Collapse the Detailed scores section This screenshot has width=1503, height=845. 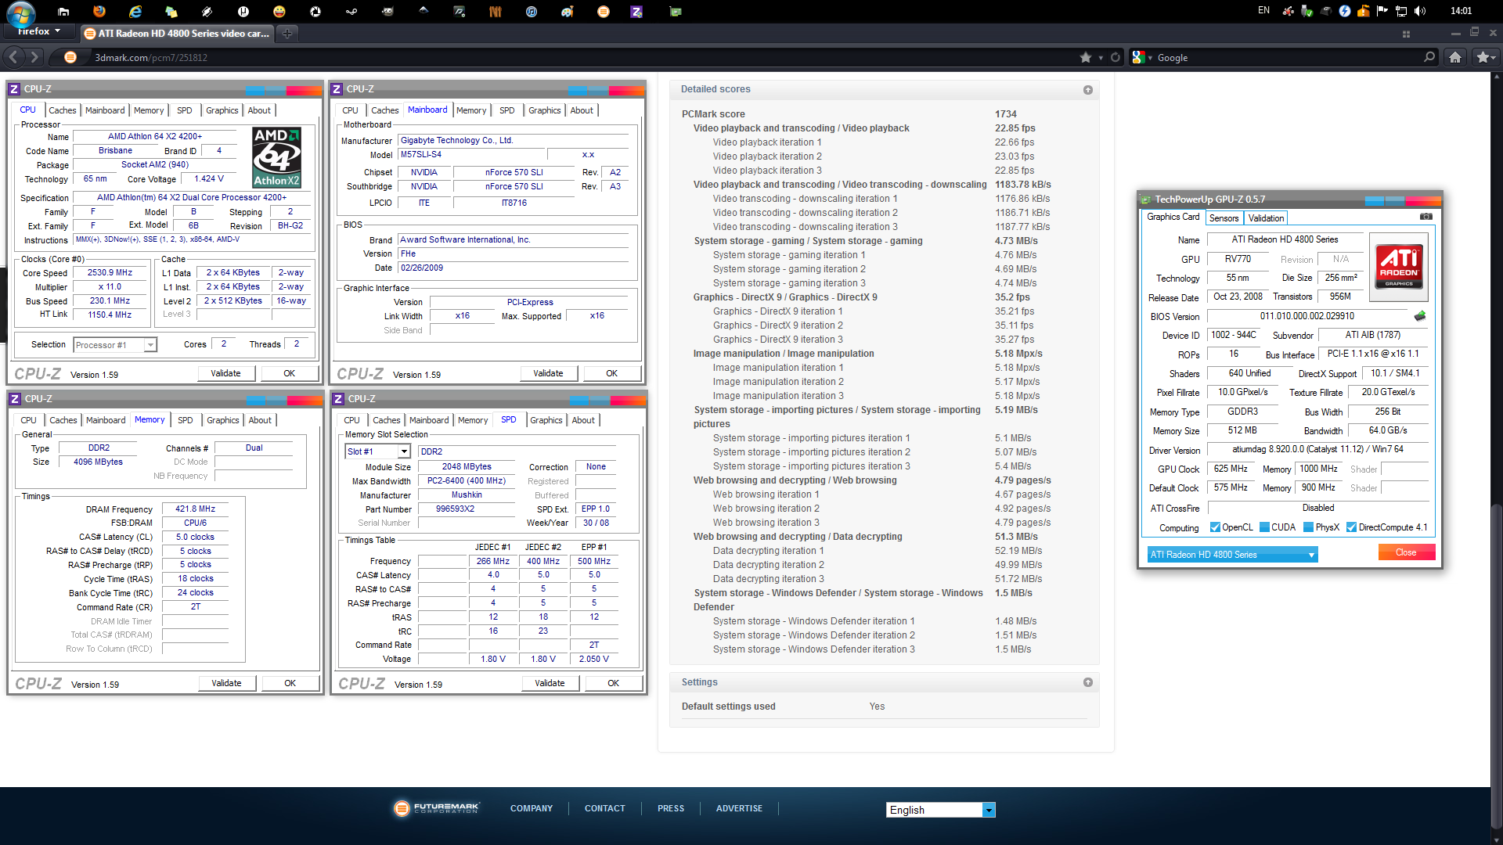pyautogui.click(x=1088, y=90)
